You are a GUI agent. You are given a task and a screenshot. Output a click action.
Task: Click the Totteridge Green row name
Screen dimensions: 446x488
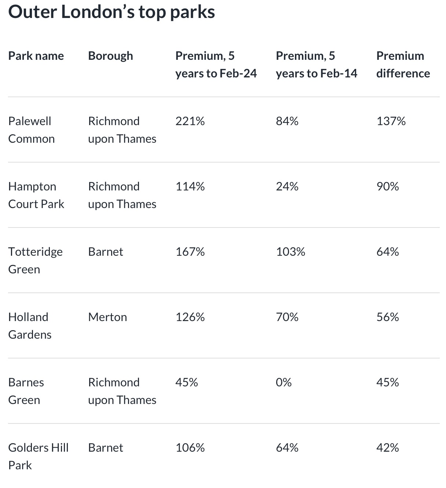tap(35, 261)
